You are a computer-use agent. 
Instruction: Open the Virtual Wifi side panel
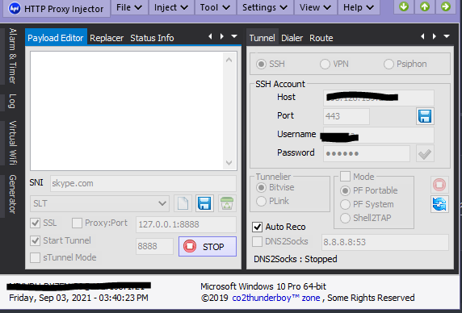pyautogui.click(x=12, y=143)
